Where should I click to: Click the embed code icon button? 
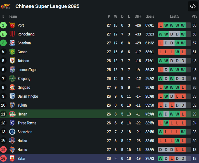tap(193, 6)
